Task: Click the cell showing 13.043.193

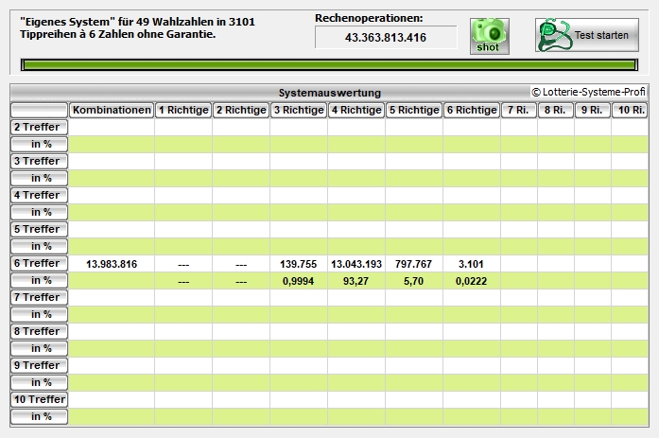Action: tap(356, 264)
